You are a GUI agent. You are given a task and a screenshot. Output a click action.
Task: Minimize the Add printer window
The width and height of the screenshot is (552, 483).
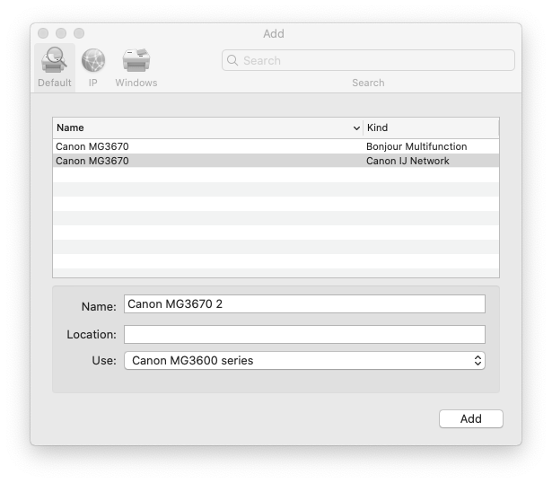[x=61, y=33]
